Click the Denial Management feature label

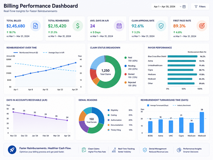[x=158, y=149]
